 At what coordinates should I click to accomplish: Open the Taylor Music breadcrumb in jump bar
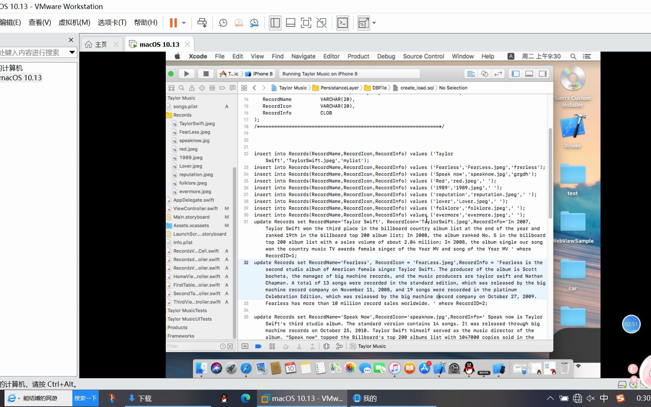tap(289, 88)
